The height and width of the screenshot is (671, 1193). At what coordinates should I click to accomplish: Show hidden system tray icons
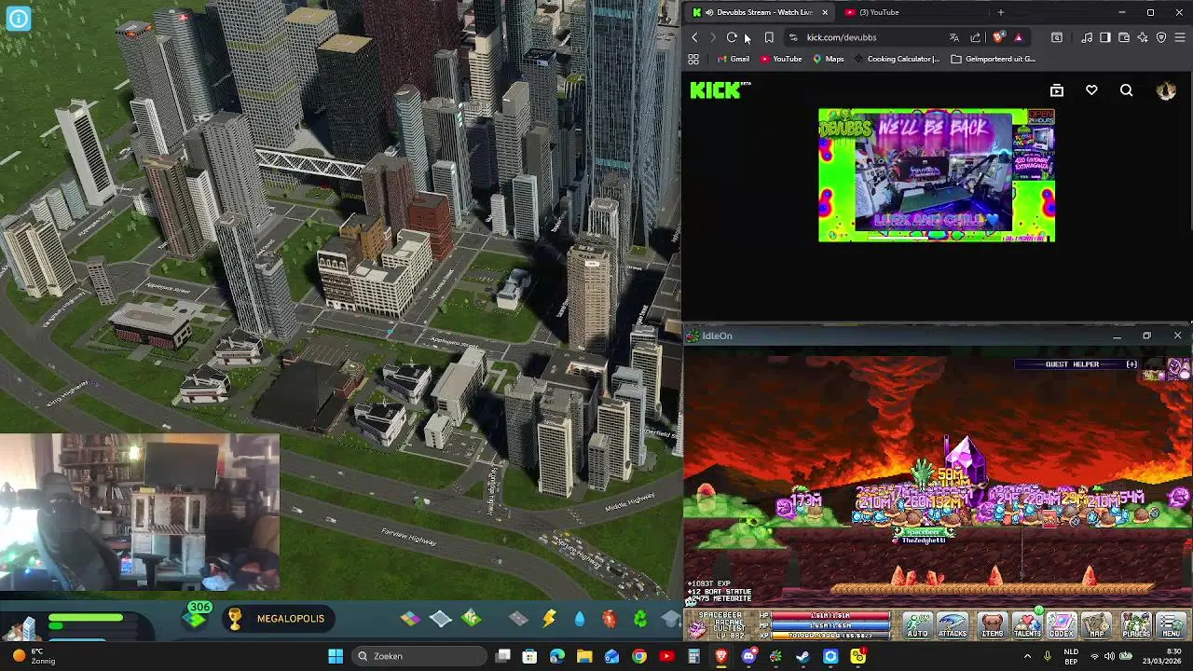pyautogui.click(x=1028, y=656)
